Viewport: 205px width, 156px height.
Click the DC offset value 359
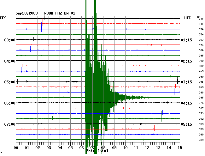click(x=201, y=124)
